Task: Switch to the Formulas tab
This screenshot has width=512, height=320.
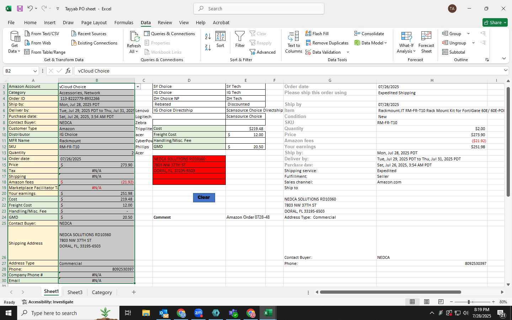Action: (124, 22)
